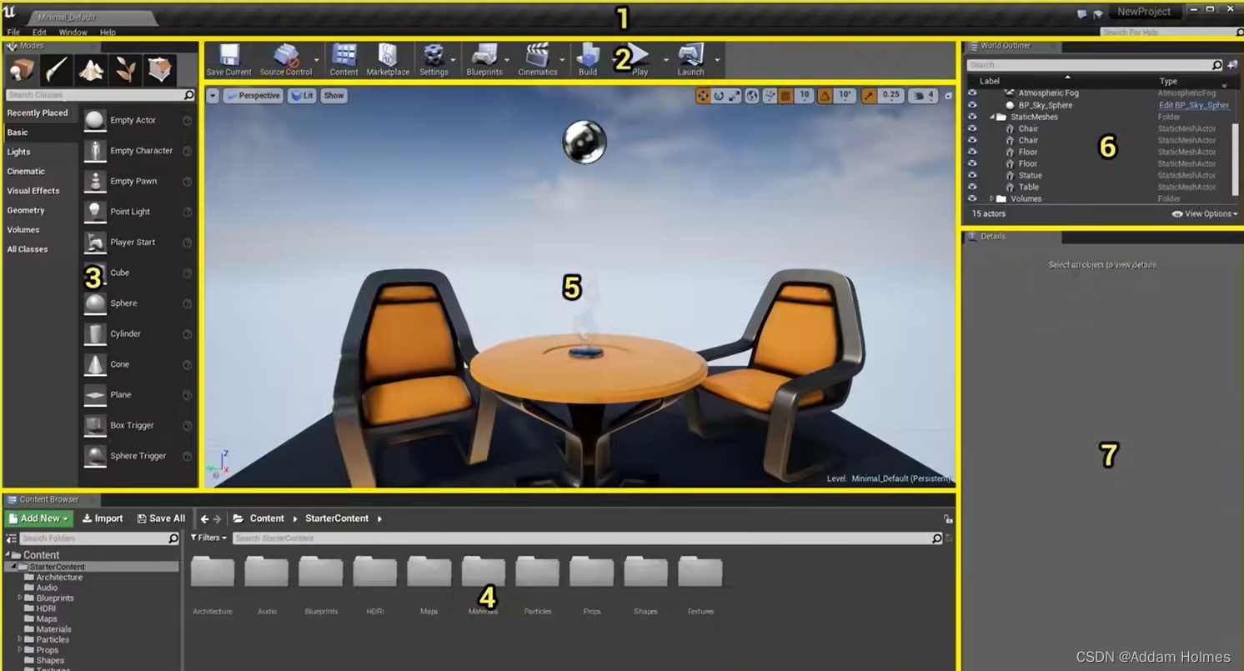
Task: Open the Content toolbar button
Action: pos(344,60)
